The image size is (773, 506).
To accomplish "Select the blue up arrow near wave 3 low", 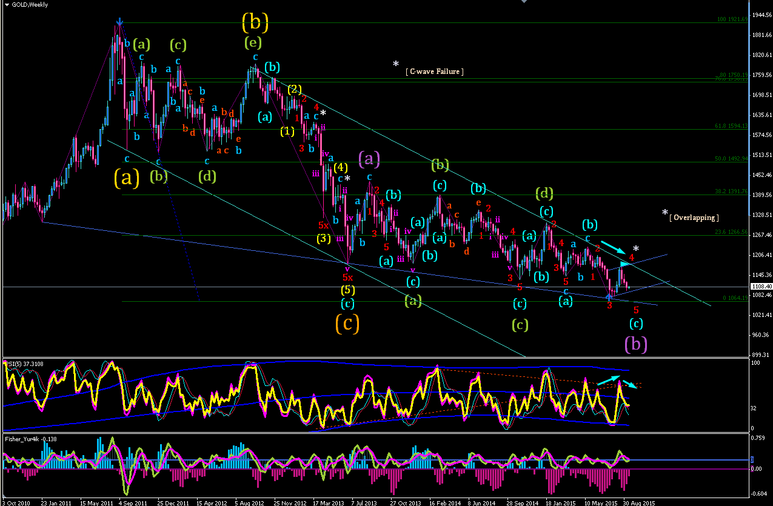I will click(x=609, y=296).
